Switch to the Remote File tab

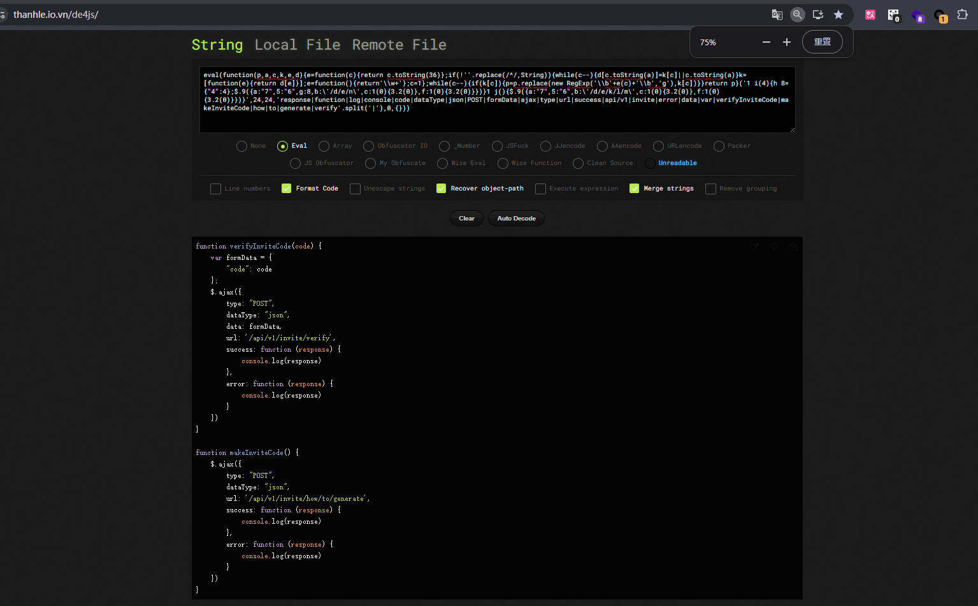coord(399,45)
